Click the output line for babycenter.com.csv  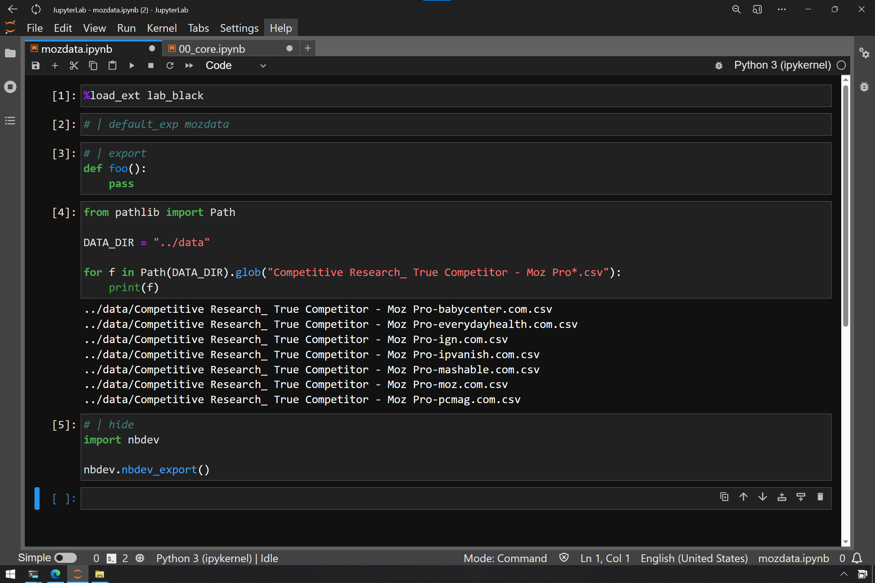click(318, 309)
